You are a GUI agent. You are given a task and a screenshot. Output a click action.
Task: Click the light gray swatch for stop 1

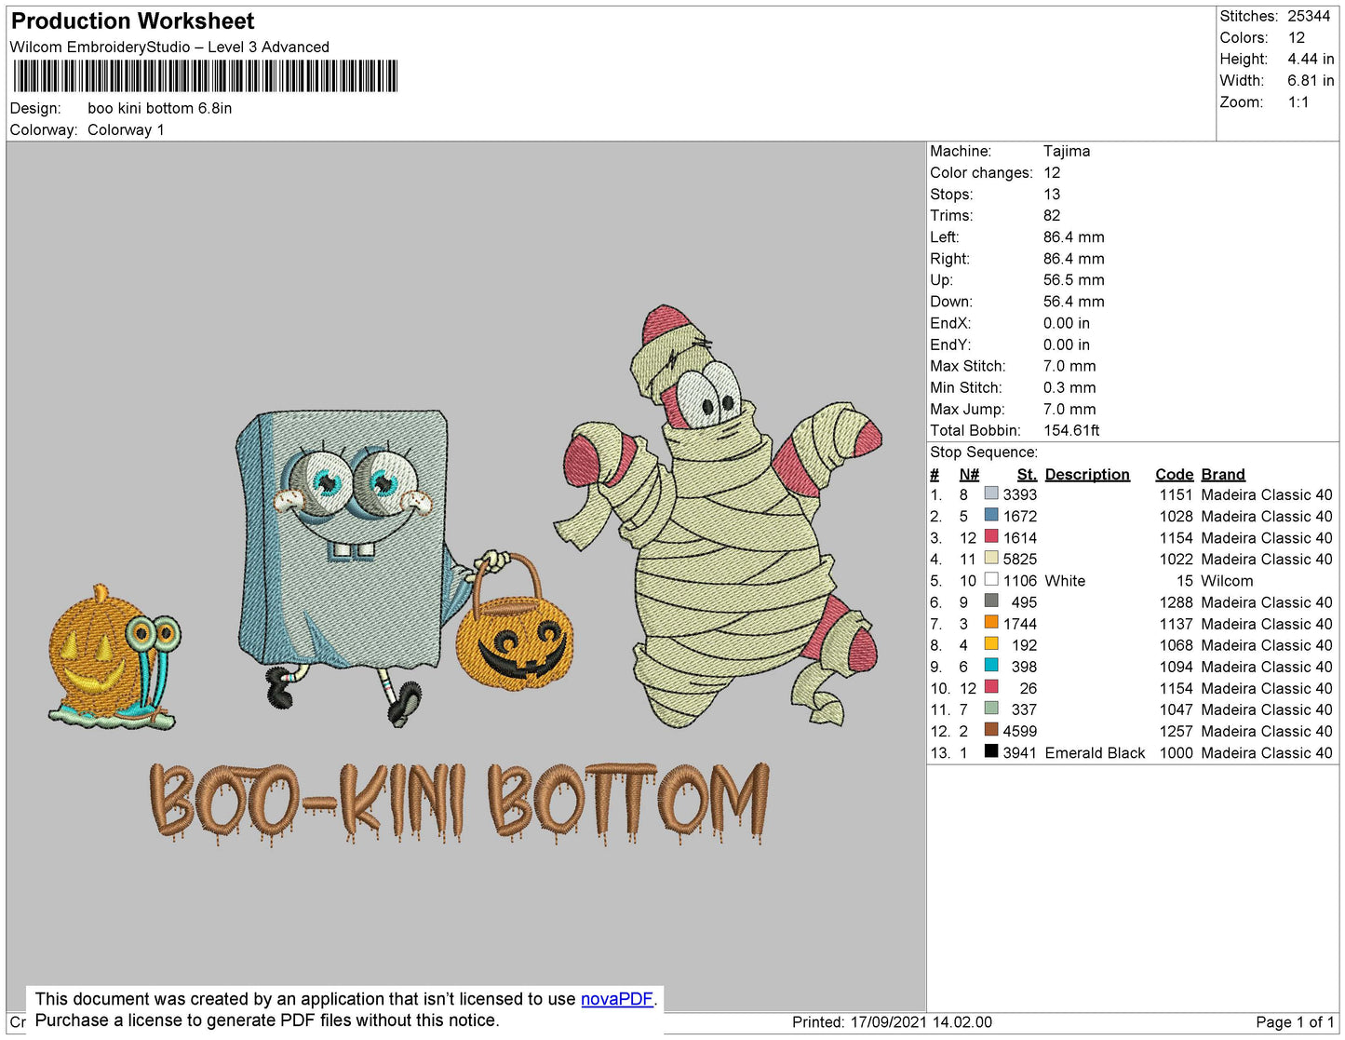991,494
